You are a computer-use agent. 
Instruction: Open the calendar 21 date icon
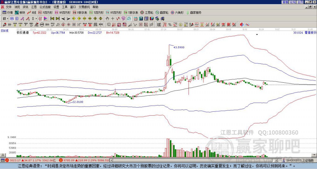[x=136, y=19]
